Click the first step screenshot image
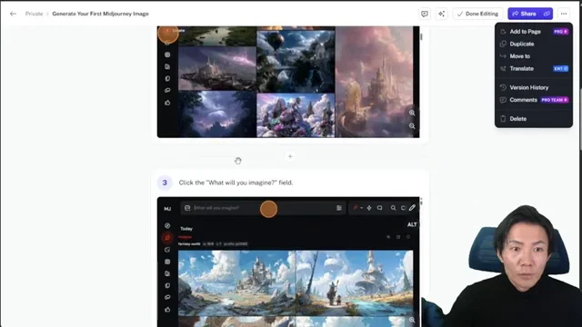This screenshot has width=582, height=327. [x=288, y=82]
